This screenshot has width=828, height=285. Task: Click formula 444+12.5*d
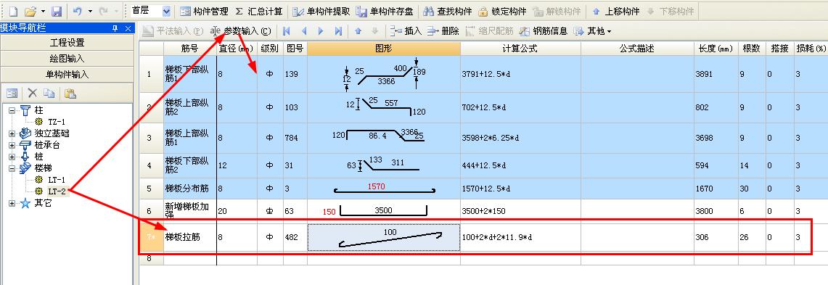(x=520, y=166)
